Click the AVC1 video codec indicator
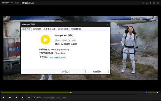The height and width of the screenshot is (101, 161). click(58, 98)
